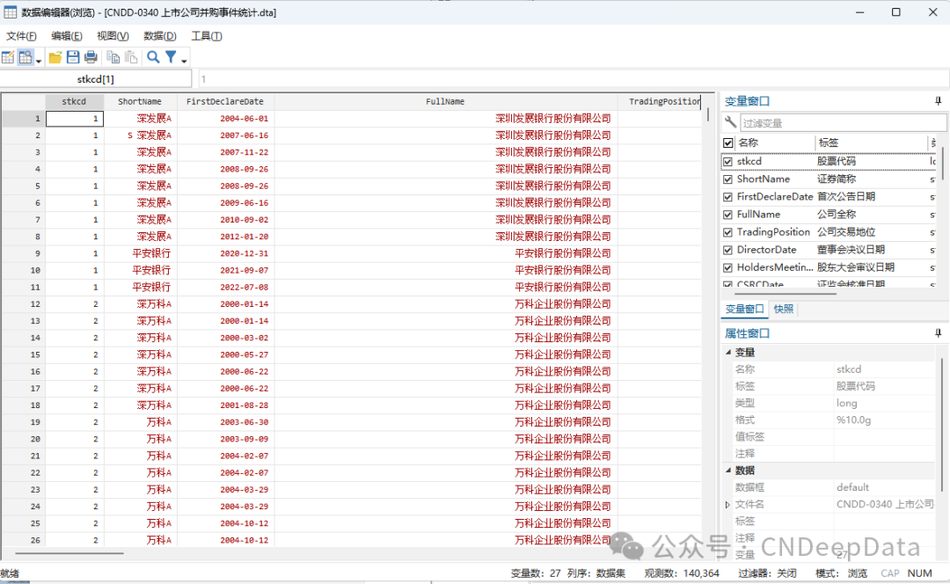Collapse the 数据 section in properties
Image resolution: width=950 pixels, height=584 pixels.
[x=728, y=471]
